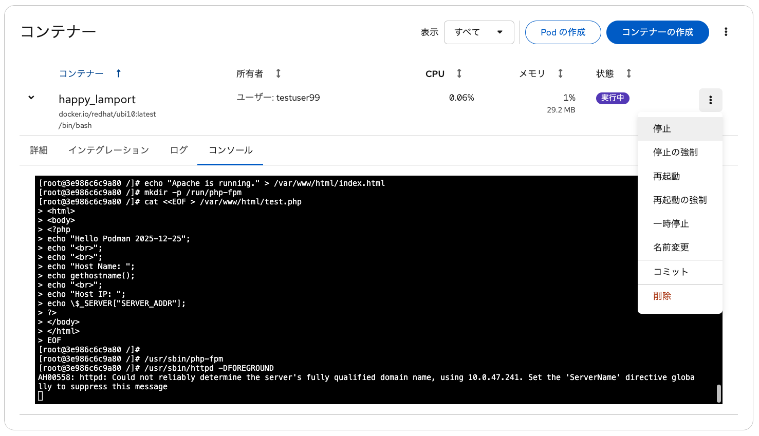759x436 pixels.
Task: Click the happy_lamport row actions kebab icon
Action: 710,100
